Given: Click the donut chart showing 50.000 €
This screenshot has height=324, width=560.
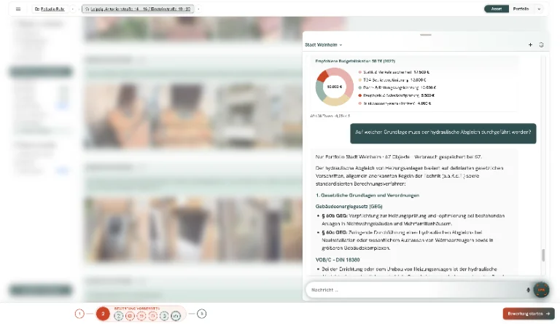Looking at the screenshot, I should pos(334,87).
